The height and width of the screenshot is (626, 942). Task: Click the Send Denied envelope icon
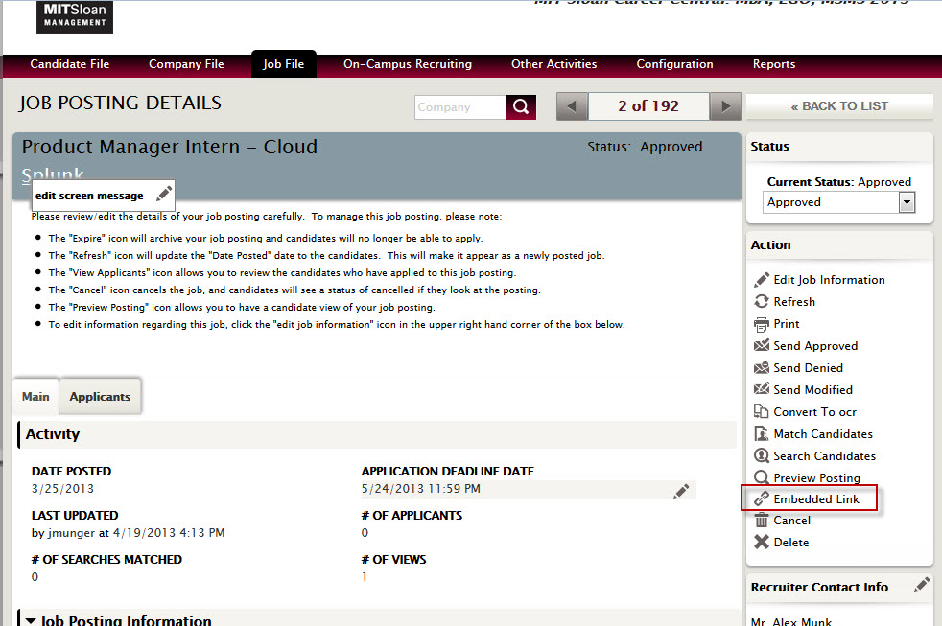coord(761,368)
